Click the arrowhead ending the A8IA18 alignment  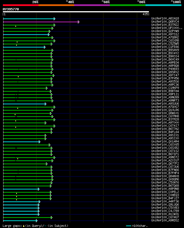tap(55, 19)
